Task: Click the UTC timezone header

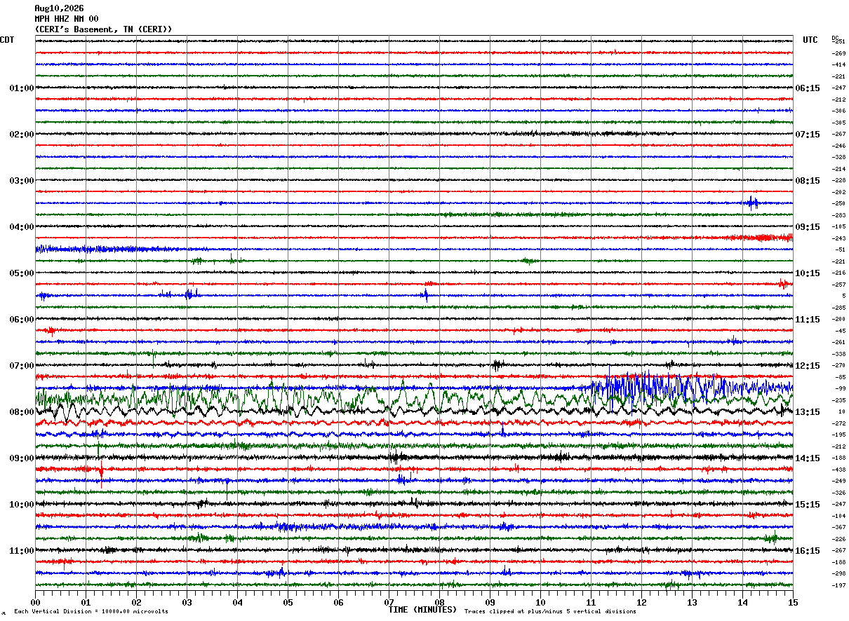Action: click(810, 40)
